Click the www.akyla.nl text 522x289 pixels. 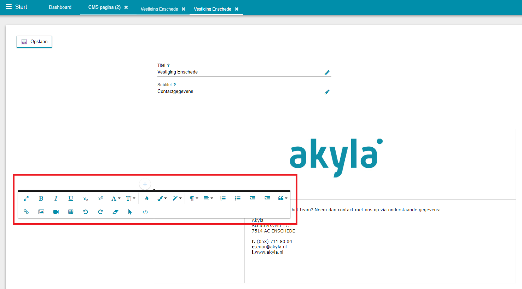[269, 252]
